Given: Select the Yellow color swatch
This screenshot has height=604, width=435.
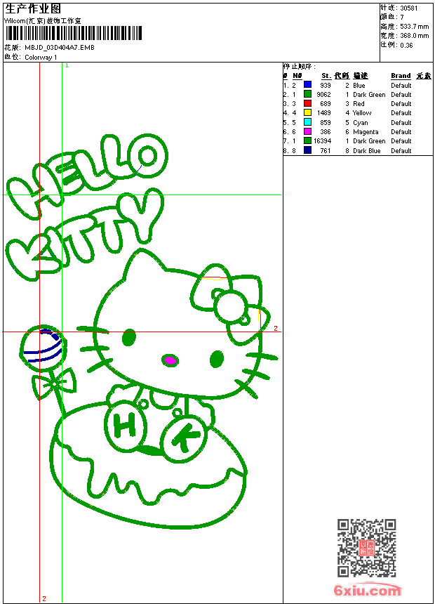Looking at the screenshot, I should coord(307,112).
